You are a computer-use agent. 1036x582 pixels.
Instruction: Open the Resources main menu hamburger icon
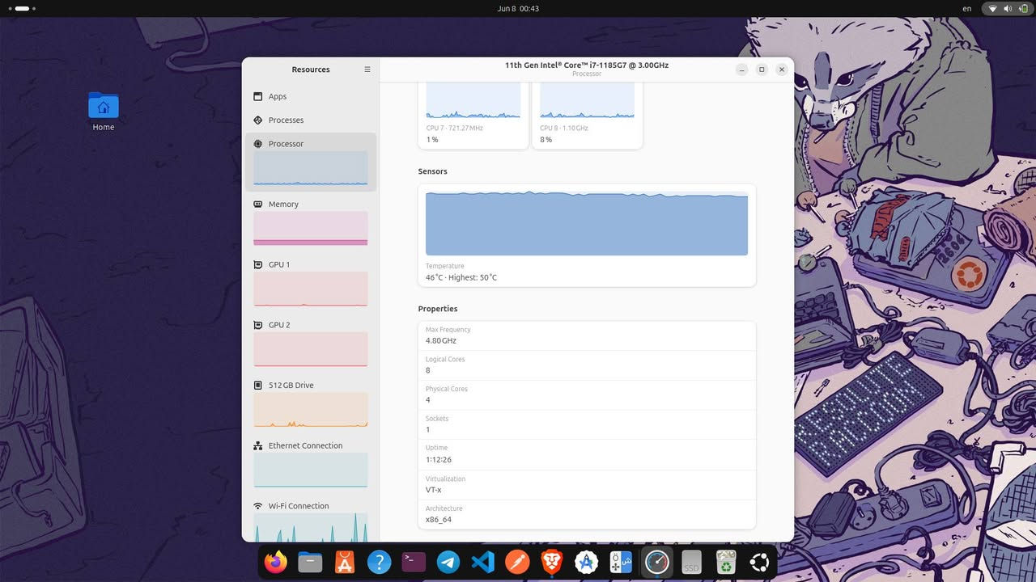coord(367,70)
